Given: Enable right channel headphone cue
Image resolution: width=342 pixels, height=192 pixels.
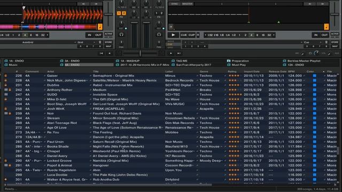Looking at the screenshot, I should click(x=159, y=35).
